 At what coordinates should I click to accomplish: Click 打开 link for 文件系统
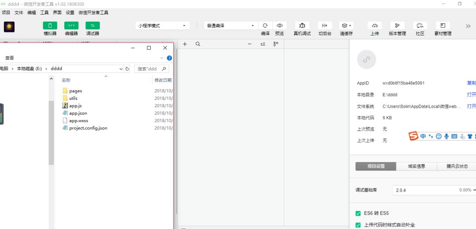472,106
